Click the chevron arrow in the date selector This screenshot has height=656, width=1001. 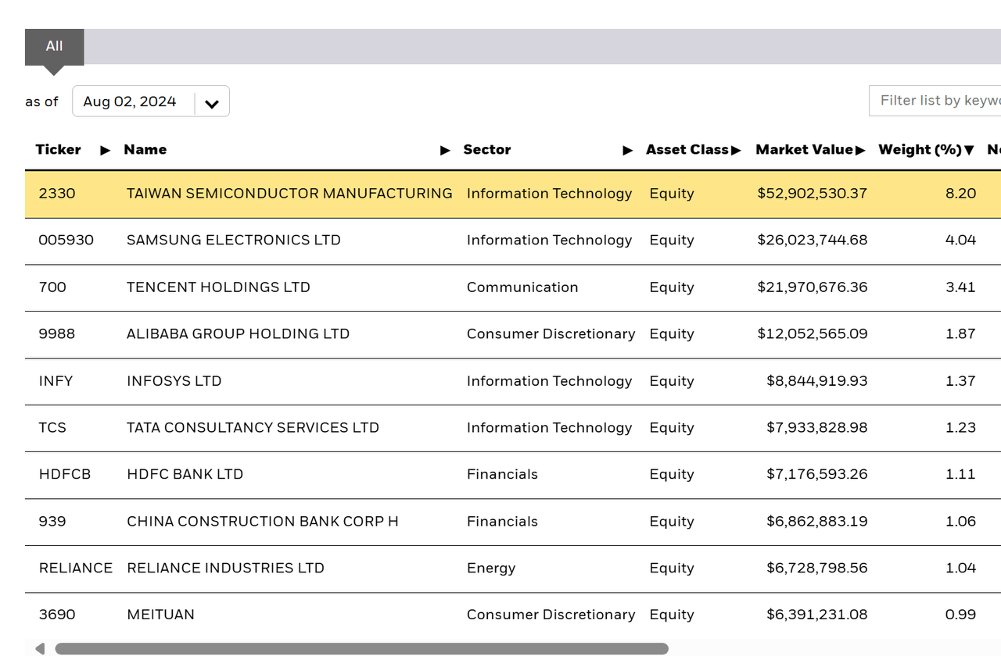click(212, 104)
